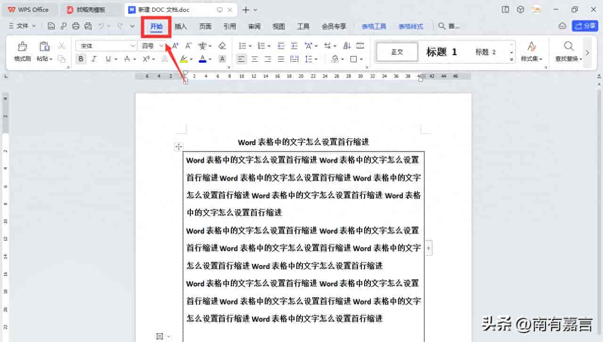Apply the 标题 2 heading style
This screenshot has height=342, width=603.
(x=486, y=52)
